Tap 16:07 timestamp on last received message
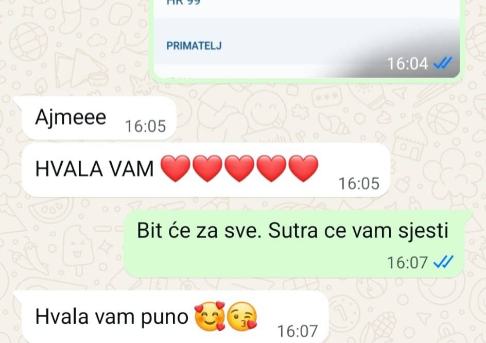Screen dimensions: 486x343 (298, 331)
